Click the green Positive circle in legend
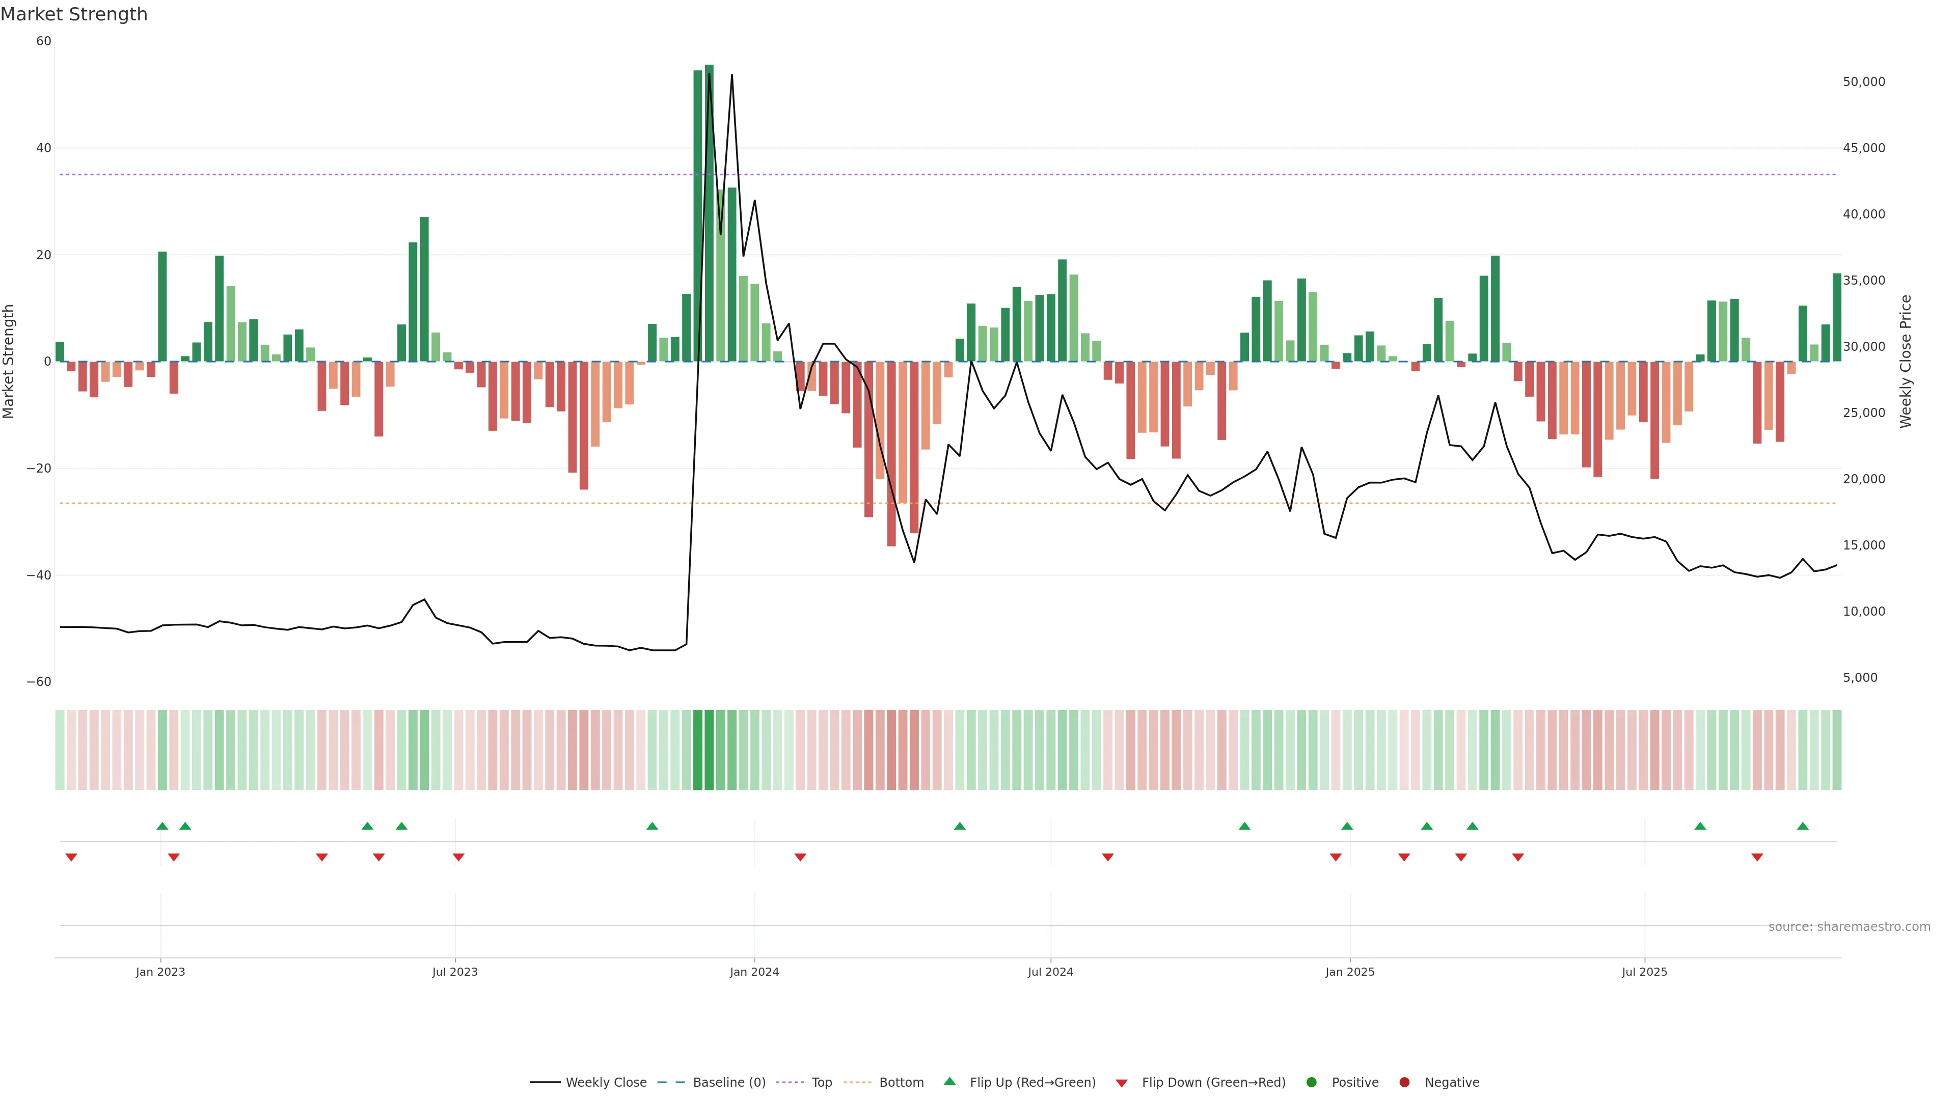 coord(1311,1082)
